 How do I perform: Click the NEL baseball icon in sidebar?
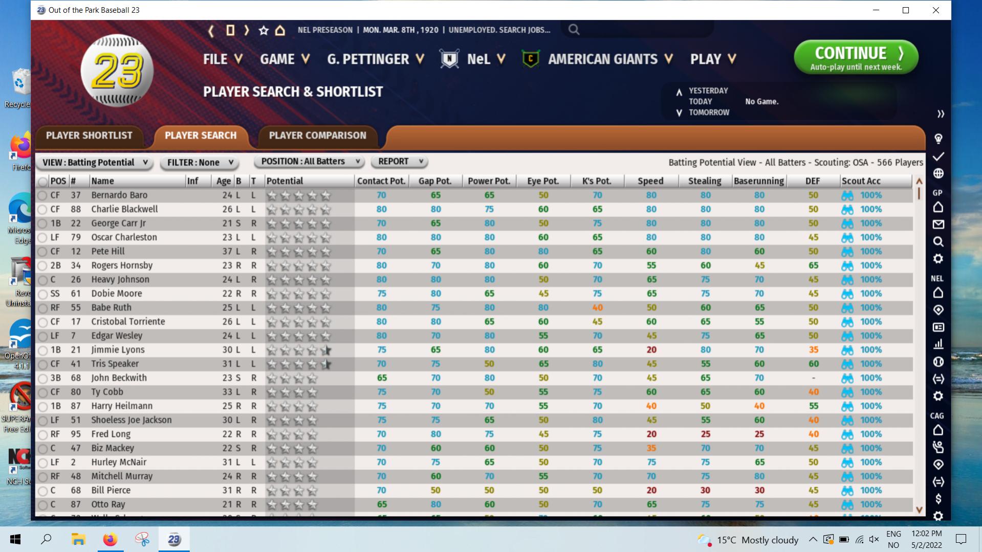point(938,362)
